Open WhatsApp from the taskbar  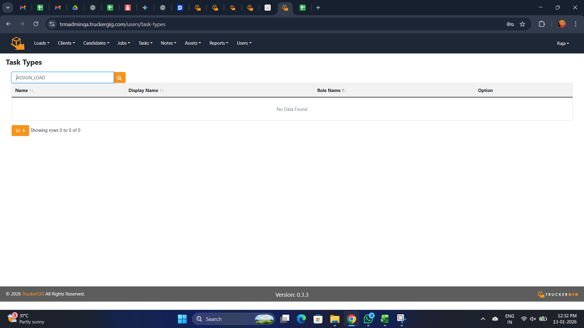(x=368, y=319)
